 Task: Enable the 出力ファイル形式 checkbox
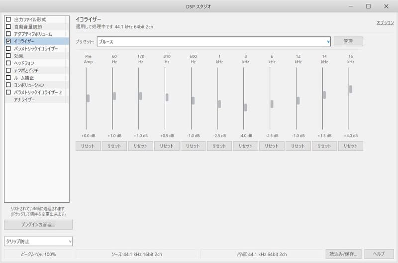click(8, 19)
